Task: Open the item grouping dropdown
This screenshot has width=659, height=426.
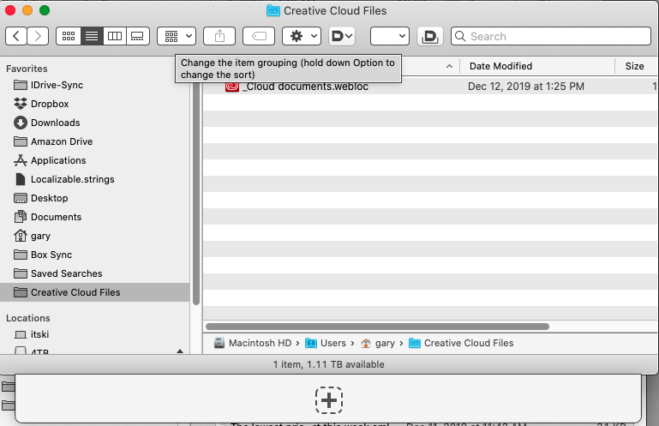Action: 177,36
